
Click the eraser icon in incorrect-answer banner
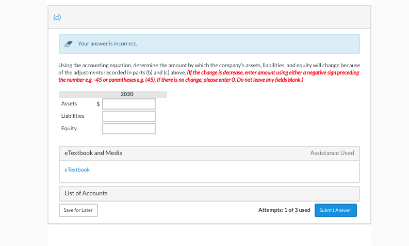coord(69,43)
